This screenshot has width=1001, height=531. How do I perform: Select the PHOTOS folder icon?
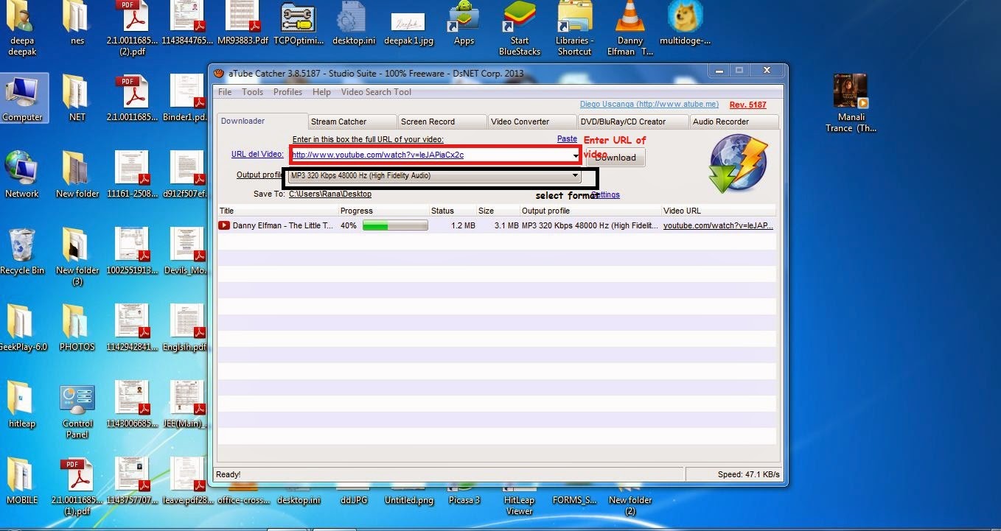point(77,328)
